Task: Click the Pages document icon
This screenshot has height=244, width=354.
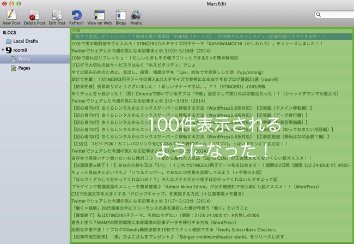Action: pyautogui.click(x=14, y=68)
